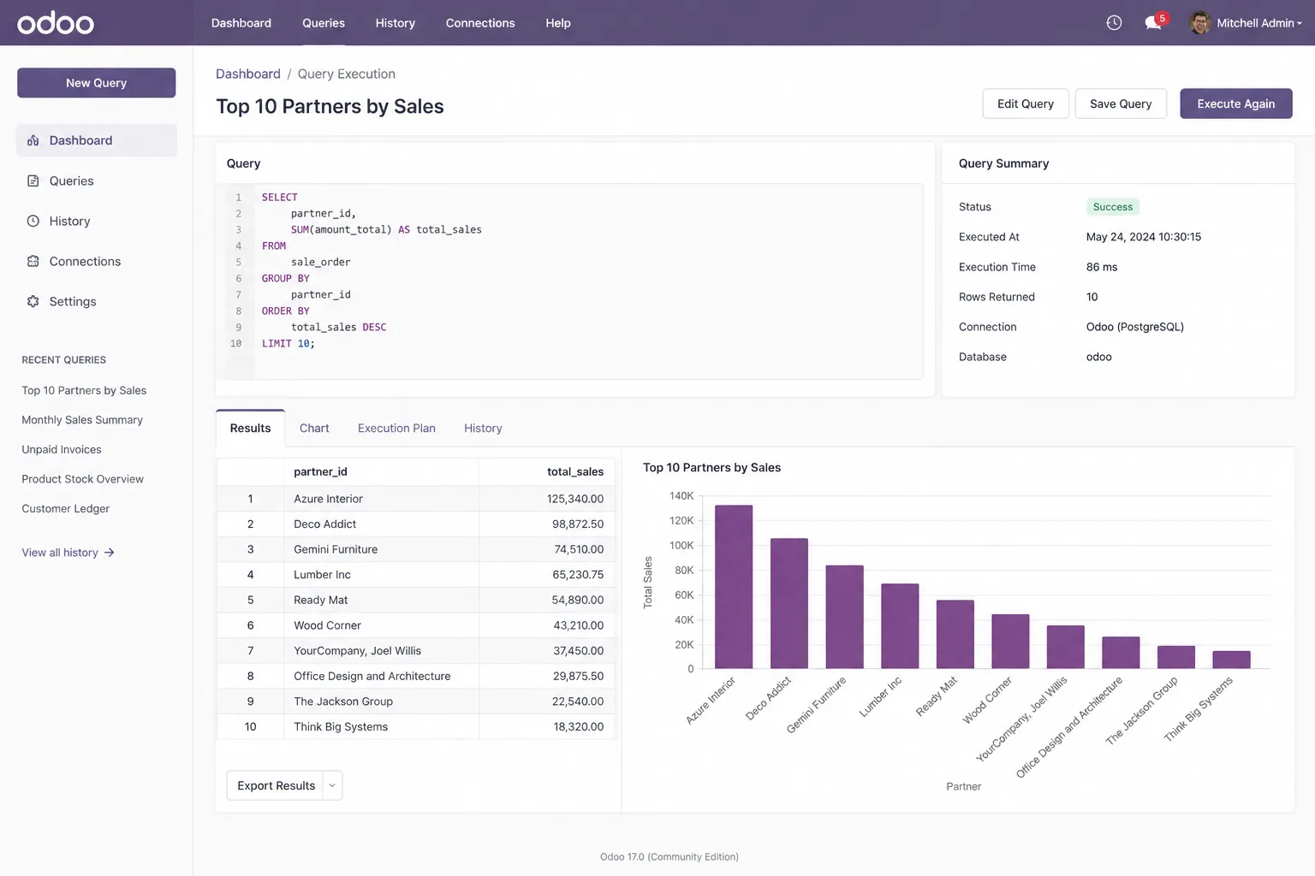Click execution time value 86 ms
1315x876 pixels.
tap(1102, 267)
